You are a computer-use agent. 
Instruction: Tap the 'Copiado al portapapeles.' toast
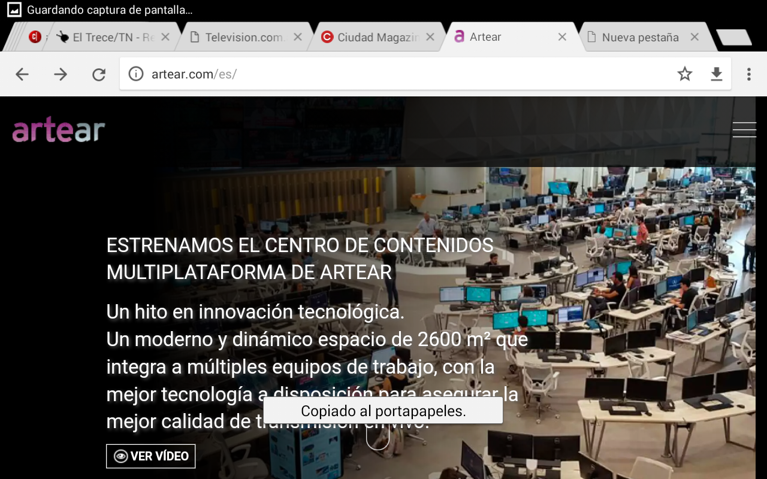(x=383, y=411)
